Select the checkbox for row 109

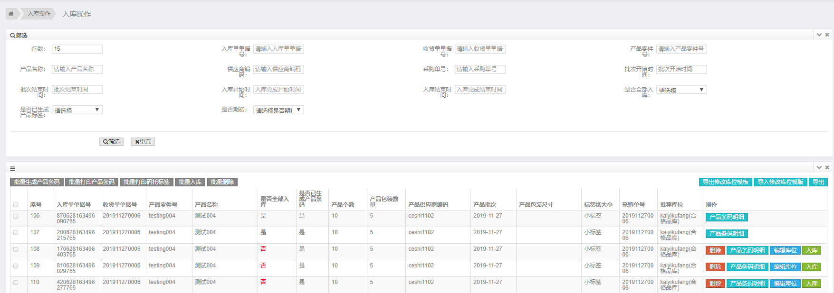(x=16, y=266)
